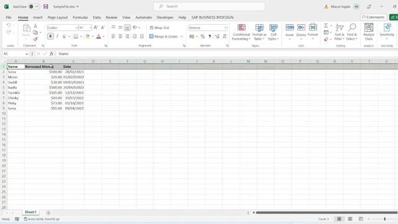Viewport: 398px width, 224px height.
Task: Open the Comments pane
Action: (x=373, y=17)
